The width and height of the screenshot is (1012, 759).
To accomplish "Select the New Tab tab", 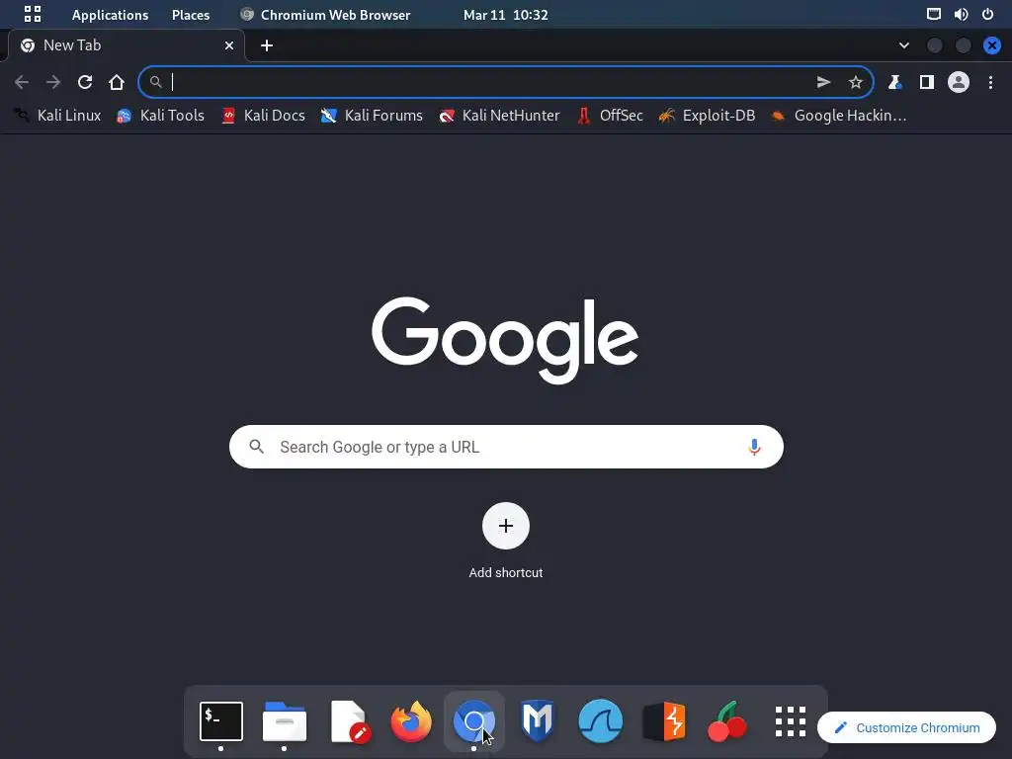I will [x=126, y=45].
